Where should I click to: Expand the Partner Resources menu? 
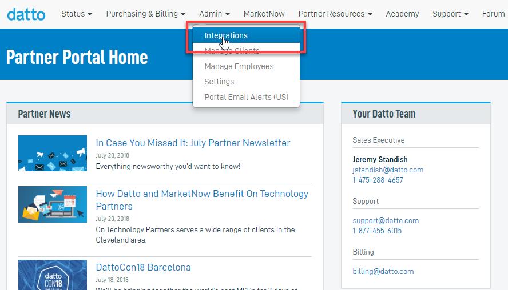tap(335, 14)
